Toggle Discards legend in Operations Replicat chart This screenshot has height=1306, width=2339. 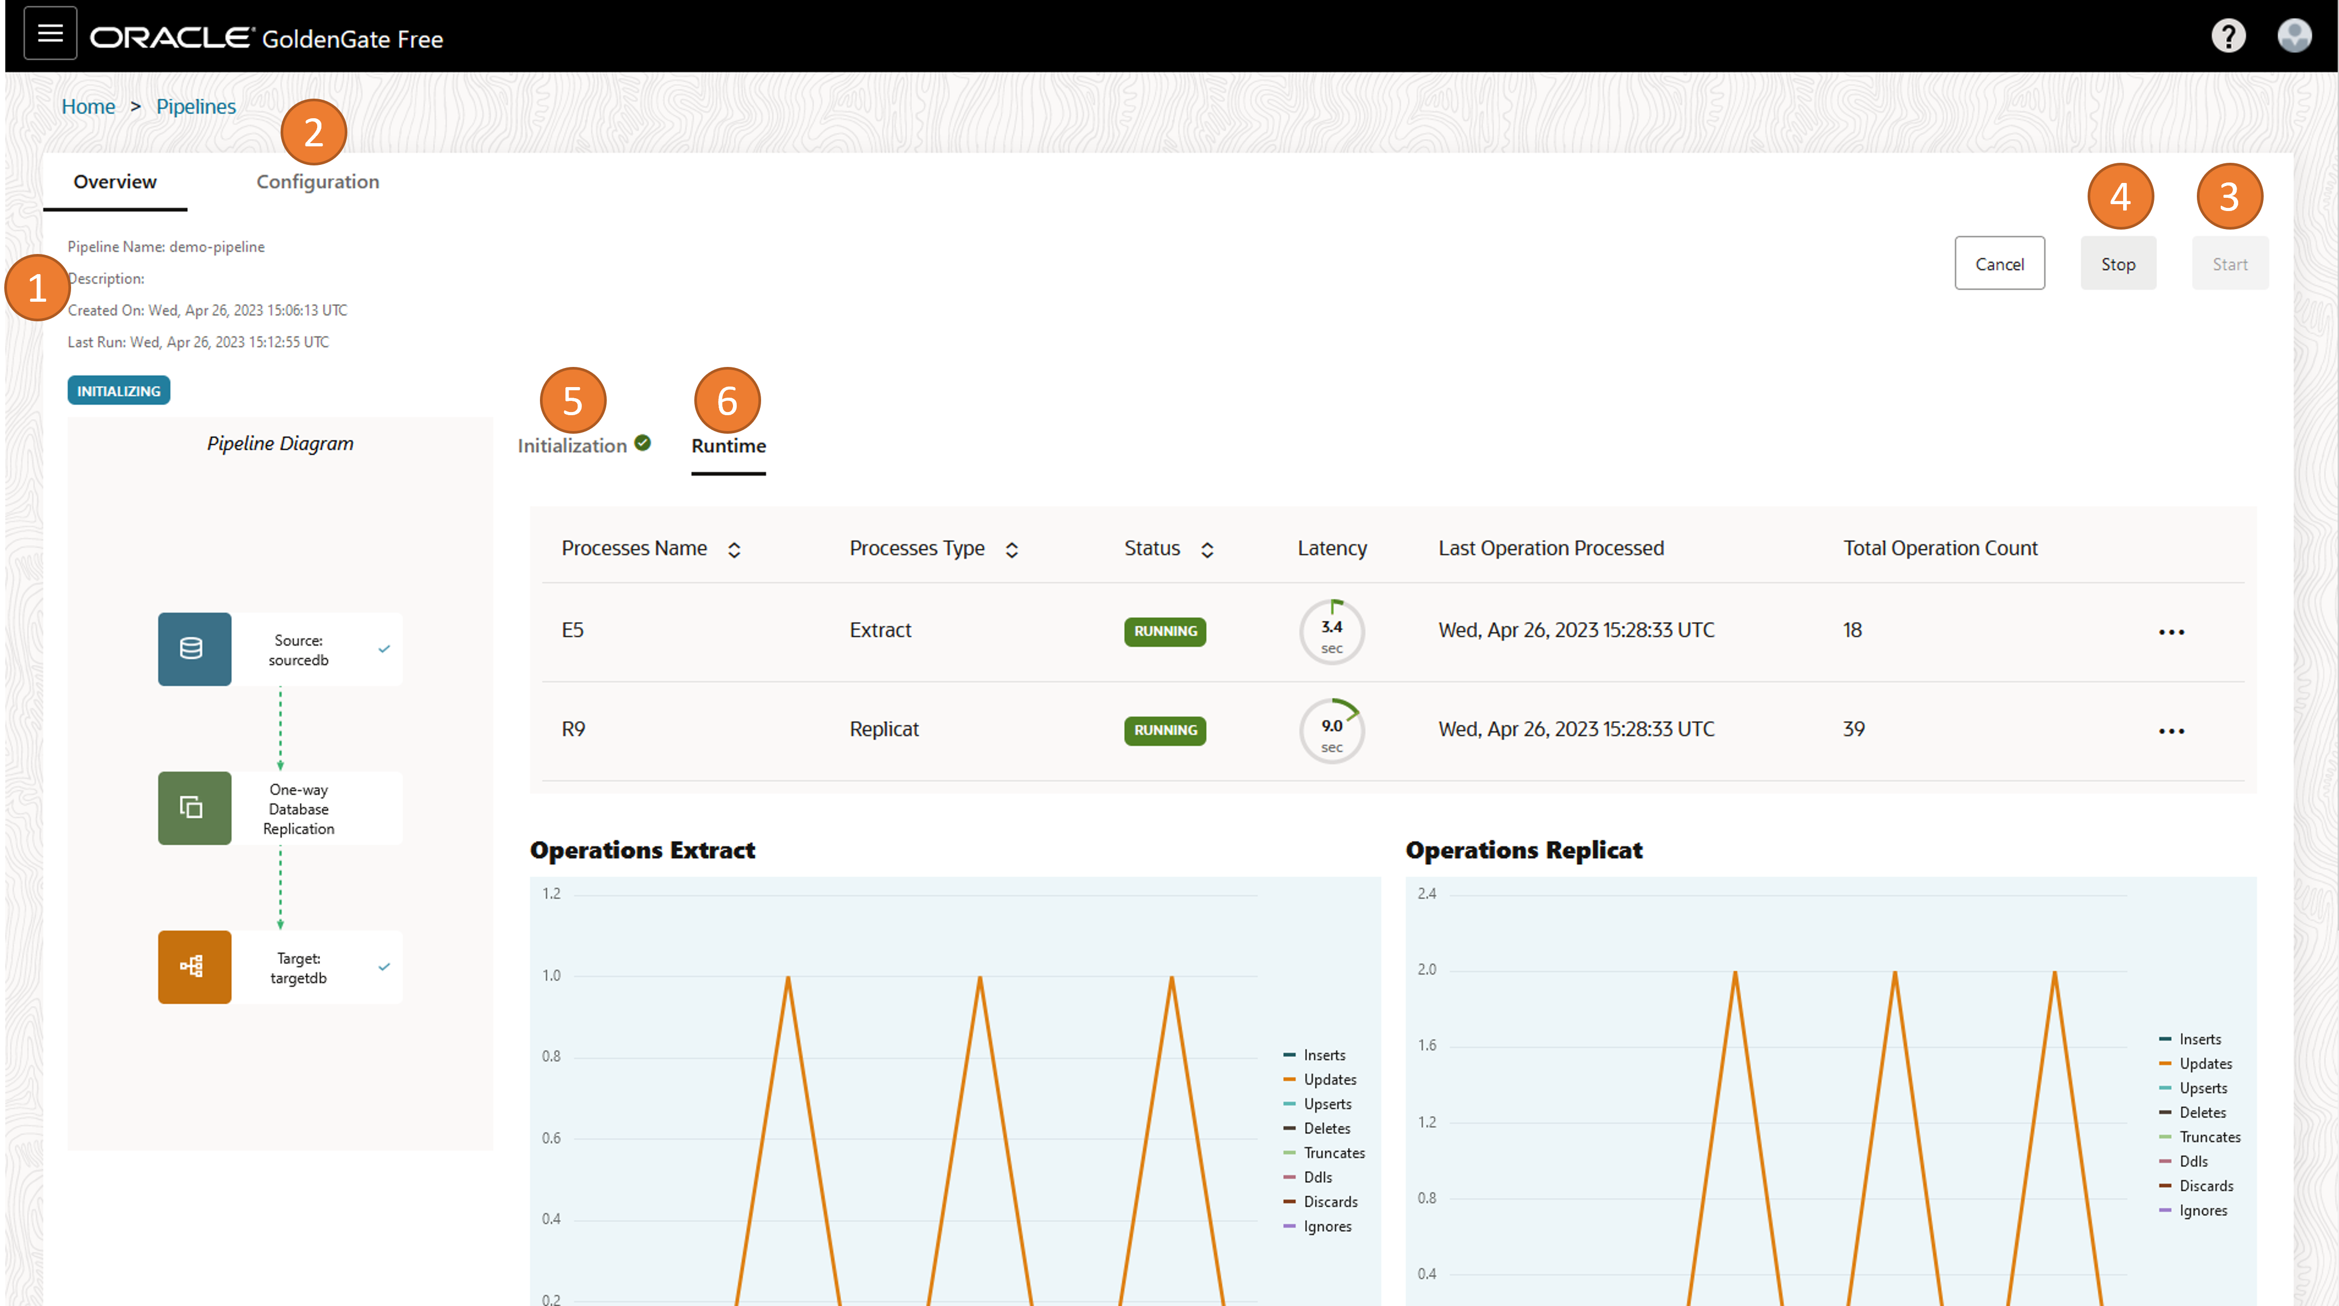(2197, 1186)
